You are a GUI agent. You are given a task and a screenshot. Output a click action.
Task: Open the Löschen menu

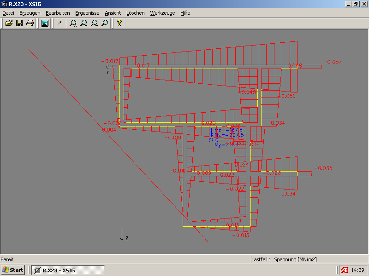[136, 13]
